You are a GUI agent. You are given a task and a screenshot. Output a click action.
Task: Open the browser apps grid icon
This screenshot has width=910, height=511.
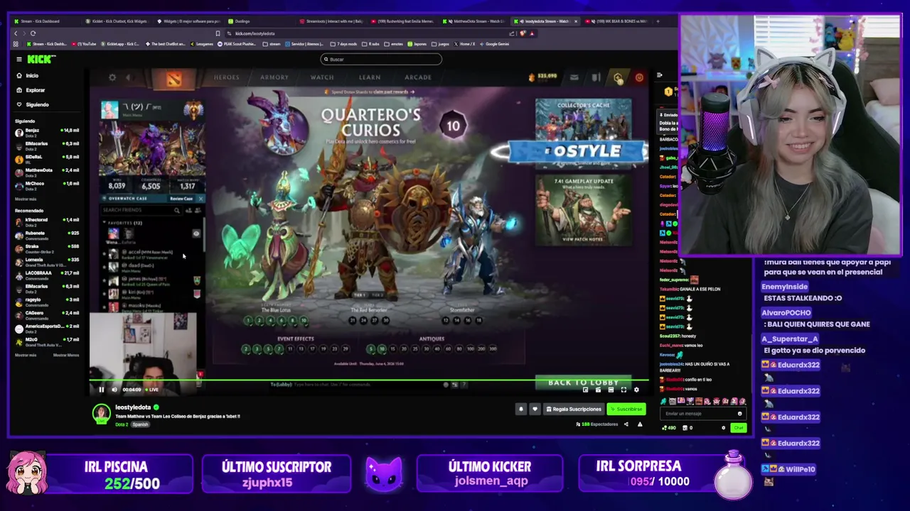click(x=16, y=44)
